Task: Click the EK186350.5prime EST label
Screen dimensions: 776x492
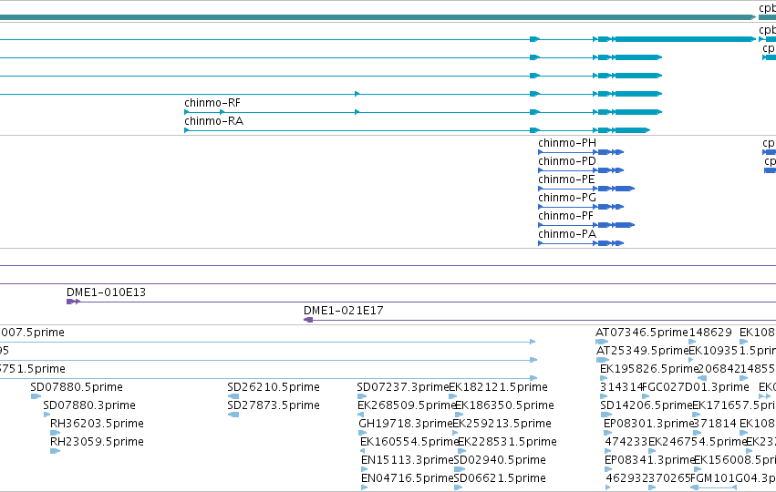Action: pyautogui.click(x=504, y=405)
